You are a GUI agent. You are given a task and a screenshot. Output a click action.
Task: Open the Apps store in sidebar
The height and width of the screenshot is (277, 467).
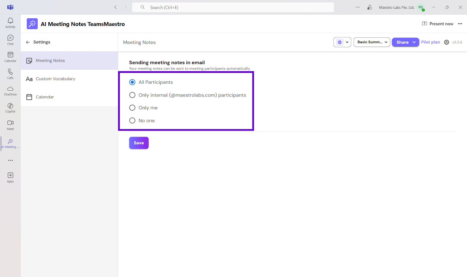10,178
